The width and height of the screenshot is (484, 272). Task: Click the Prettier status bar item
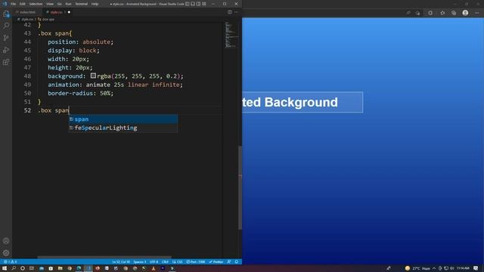[216, 262]
